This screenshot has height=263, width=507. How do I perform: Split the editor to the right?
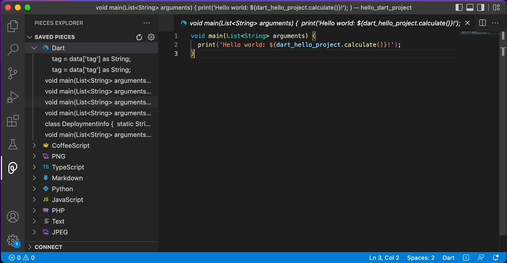pos(482,23)
